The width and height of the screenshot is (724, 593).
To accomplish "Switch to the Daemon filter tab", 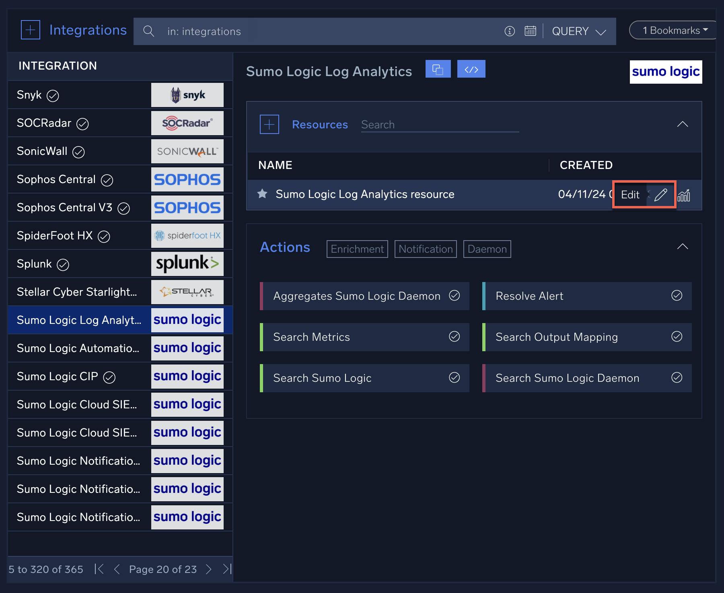I will coord(487,249).
